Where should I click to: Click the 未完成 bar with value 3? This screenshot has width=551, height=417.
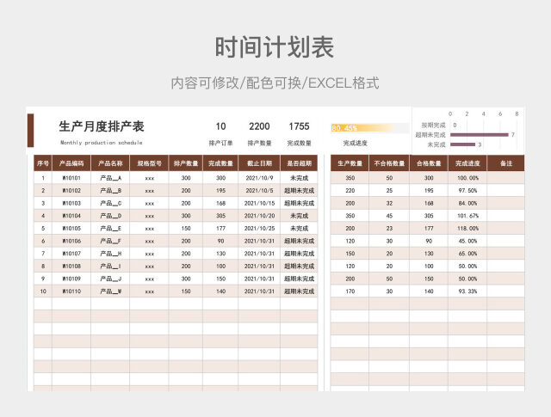pos(463,144)
